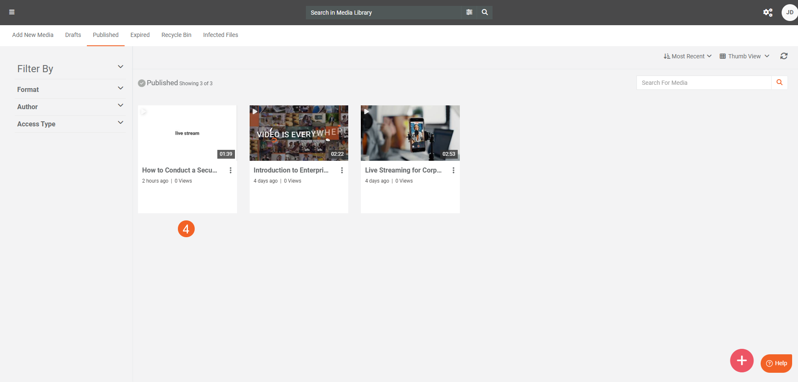Expand the Format filter
This screenshot has height=382, width=798.
(x=70, y=89)
